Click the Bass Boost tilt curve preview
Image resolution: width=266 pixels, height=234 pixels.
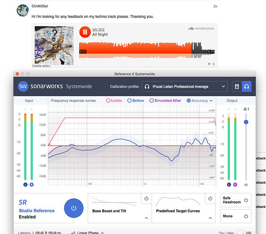(x=114, y=202)
